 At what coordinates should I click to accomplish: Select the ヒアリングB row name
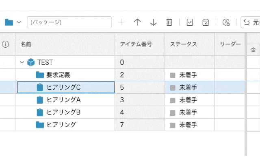point(63,112)
